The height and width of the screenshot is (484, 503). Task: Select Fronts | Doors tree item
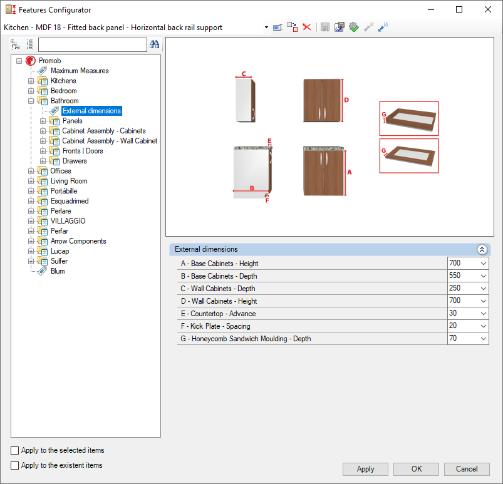pyautogui.click(x=83, y=151)
